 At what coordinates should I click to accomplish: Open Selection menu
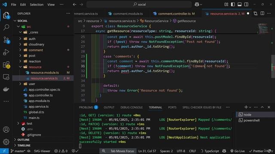point(37,5)
